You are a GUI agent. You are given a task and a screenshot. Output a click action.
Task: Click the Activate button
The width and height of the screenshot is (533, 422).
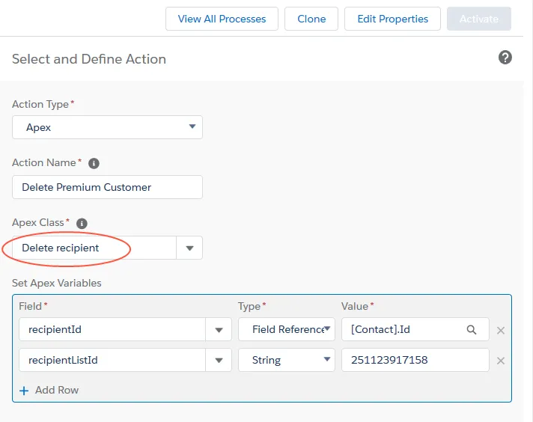point(479,19)
